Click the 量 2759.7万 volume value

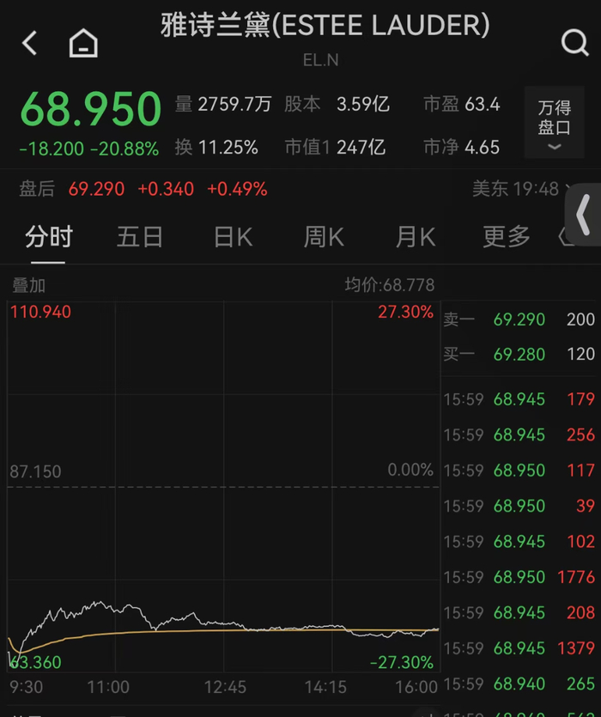[x=223, y=105]
